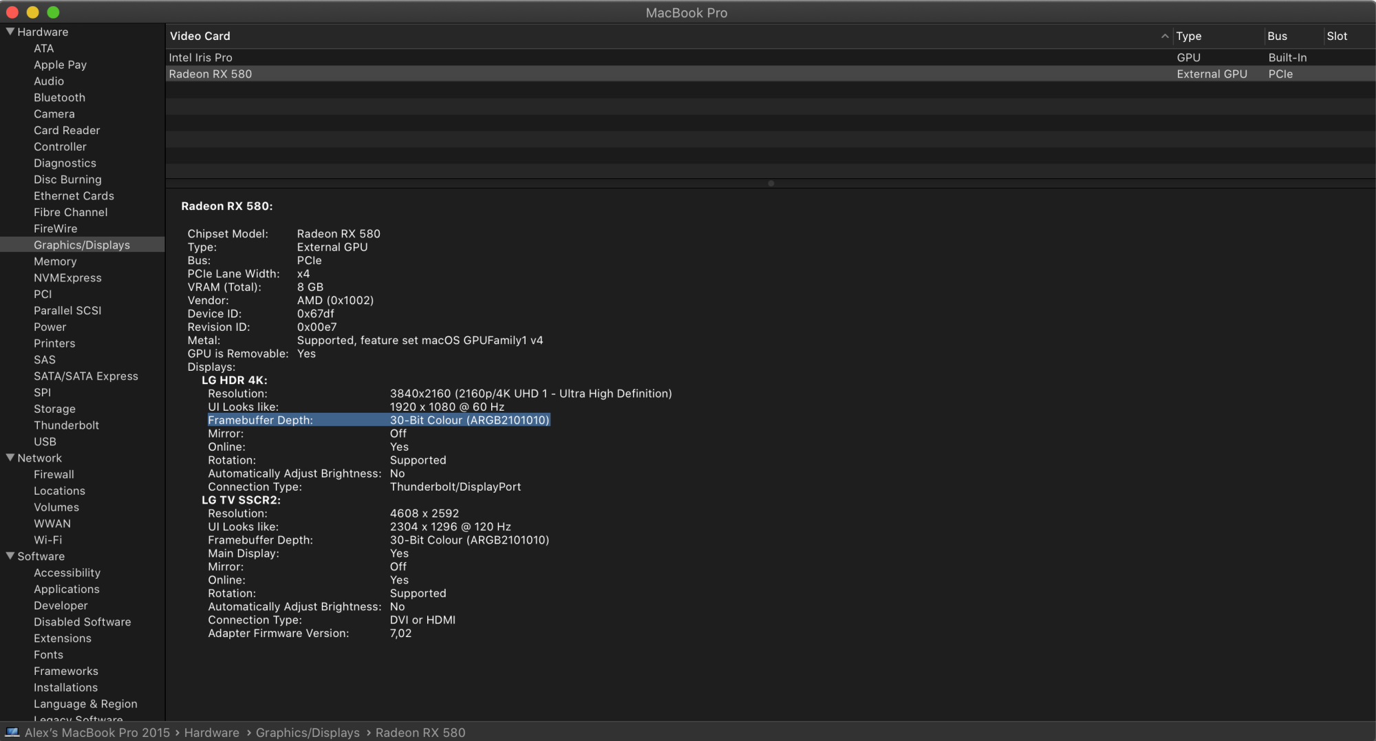Open SATA/SATA Express in the sidebar
The width and height of the screenshot is (1376, 741).
tap(86, 376)
